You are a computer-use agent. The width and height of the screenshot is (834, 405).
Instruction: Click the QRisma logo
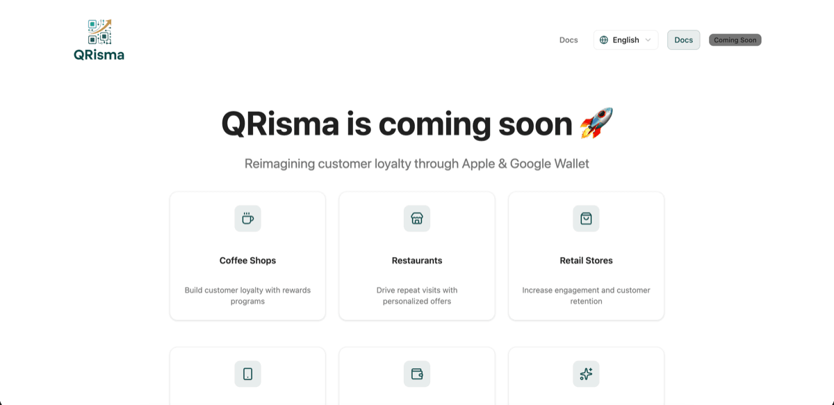pyautogui.click(x=99, y=40)
